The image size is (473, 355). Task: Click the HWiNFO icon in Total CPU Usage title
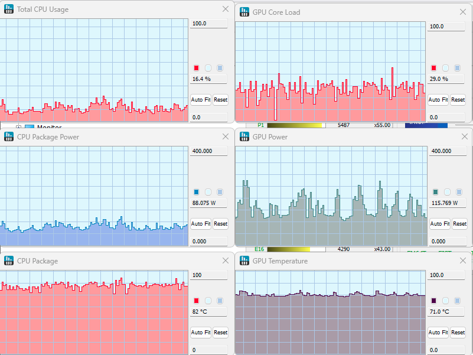[9, 9]
